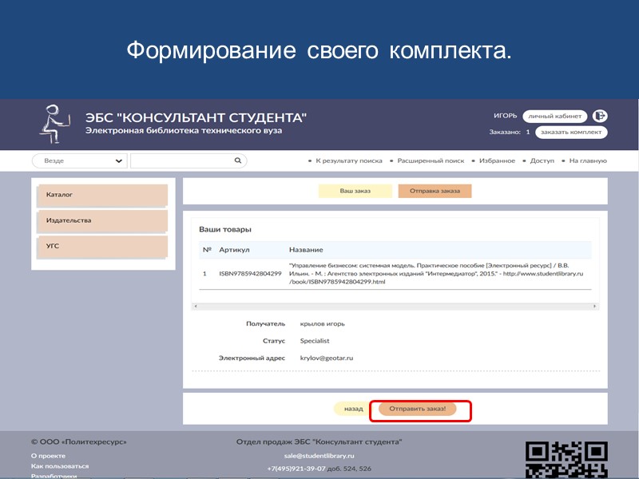Open the Доступ link
639x479 pixels.
[542, 161]
